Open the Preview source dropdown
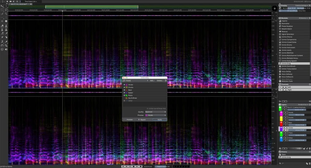 [x=155, y=115]
